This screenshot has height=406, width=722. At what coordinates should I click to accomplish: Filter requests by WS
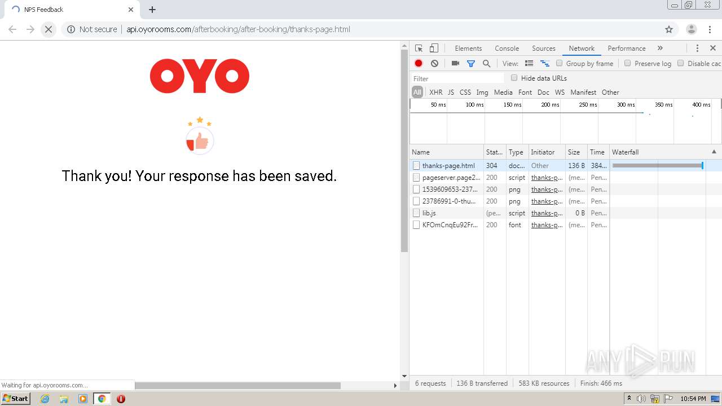pos(560,92)
